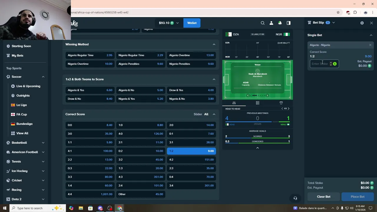Clear the bet slip
Image resolution: width=377 pixels, height=212 pixels.
324,197
